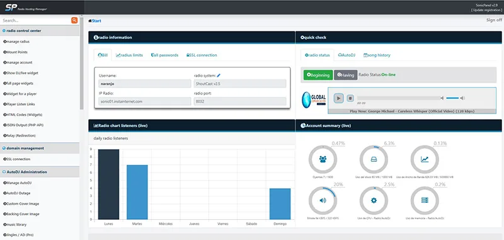Click the disk usage gauge icon

(374, 159)
